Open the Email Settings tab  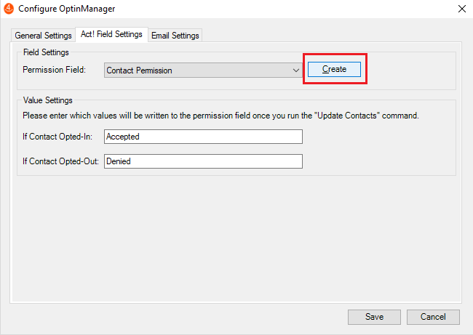(x=175, y=36)
